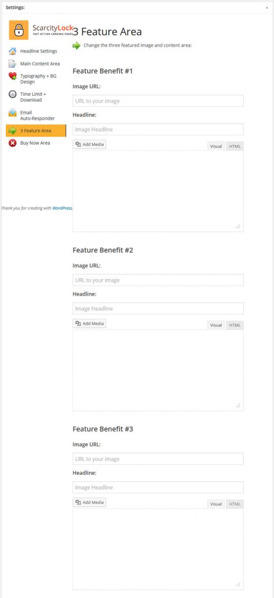Click the document icon for Main Content Area
274x598 pixels.
click(13, 64)
